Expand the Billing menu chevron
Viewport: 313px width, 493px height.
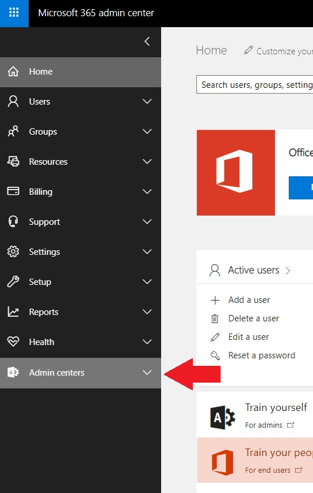tap(147, 191)
